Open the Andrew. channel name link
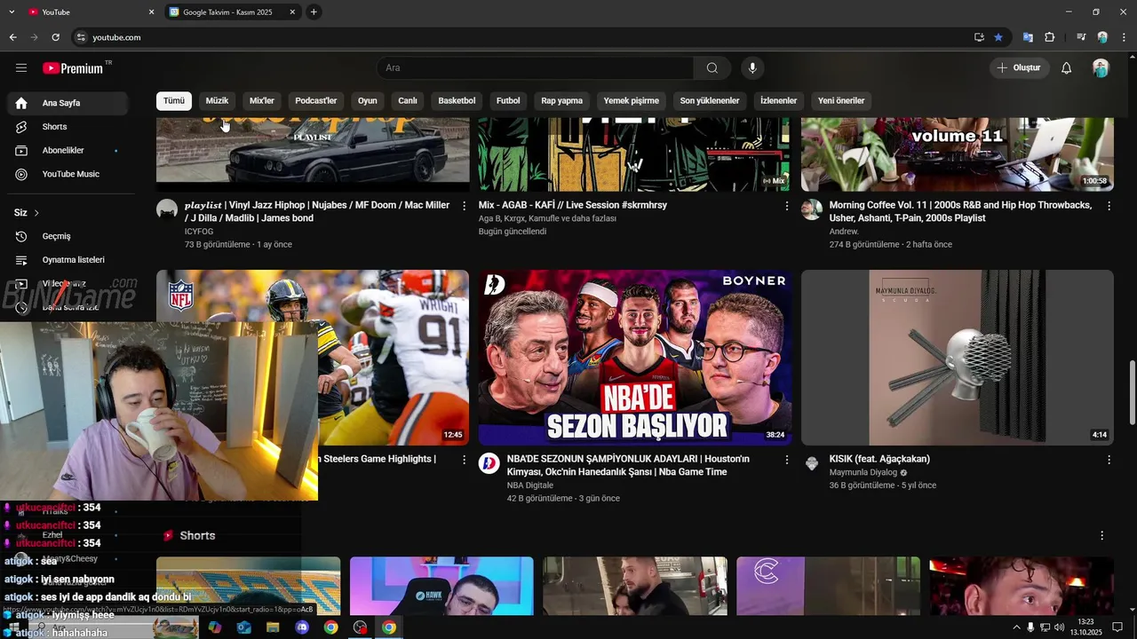 (x=844, y=232)
